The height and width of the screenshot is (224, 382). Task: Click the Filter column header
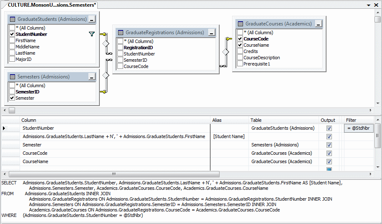pyautogui.click(x=359, y=120)
